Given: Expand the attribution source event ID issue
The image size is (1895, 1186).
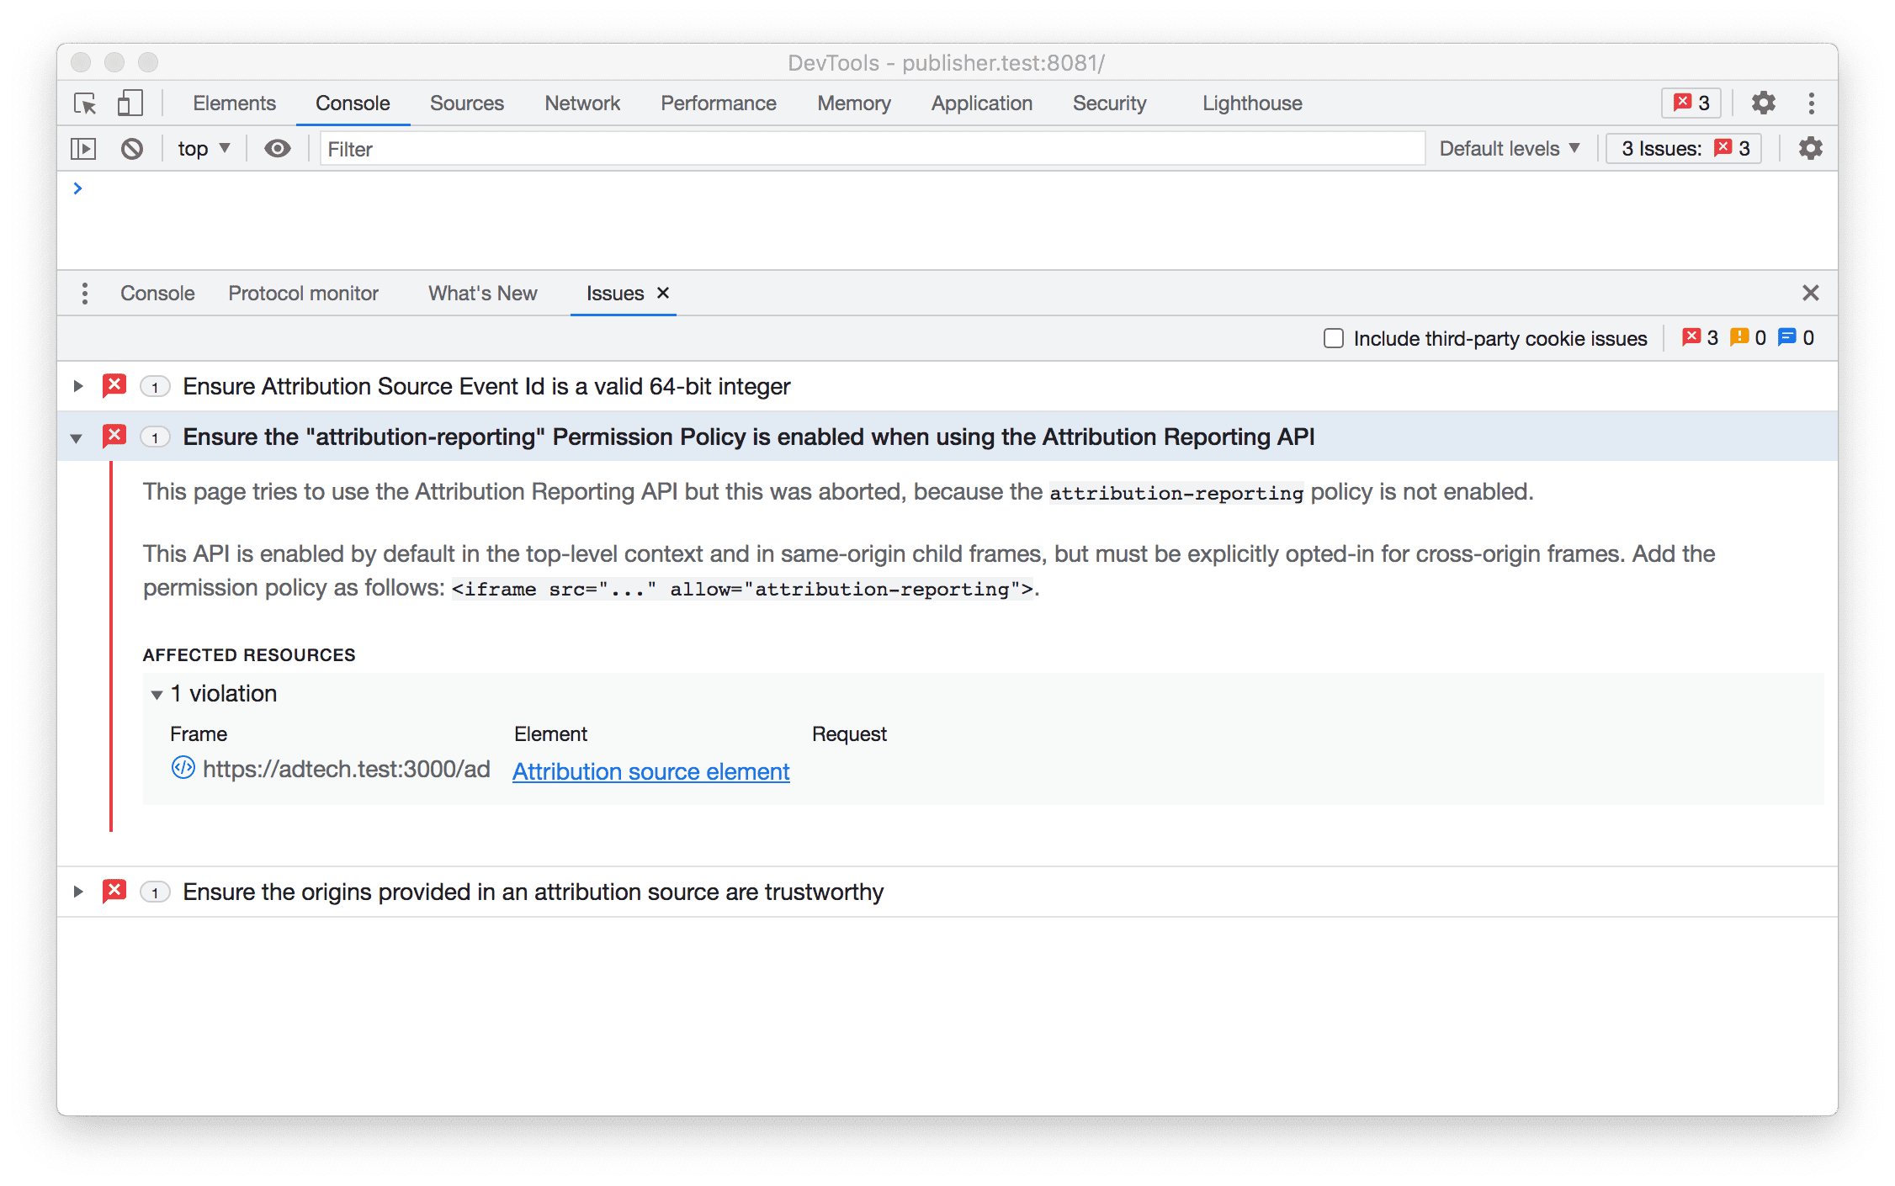Looking at the screenshot, I should [x=77, y=387].
